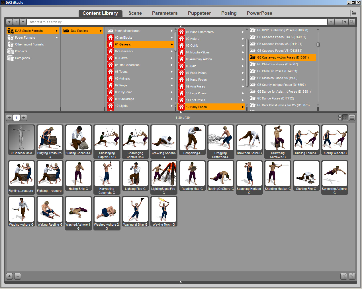Switch to grid thumbnail view
This screenshot has height=289, width=362.
point(345,117)
